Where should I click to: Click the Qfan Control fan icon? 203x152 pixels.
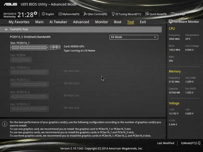coord(85,14)
